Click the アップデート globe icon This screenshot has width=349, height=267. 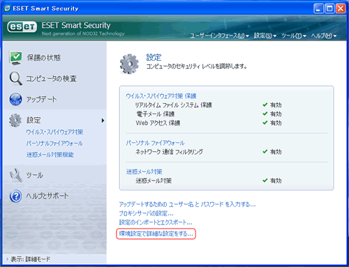15,99
